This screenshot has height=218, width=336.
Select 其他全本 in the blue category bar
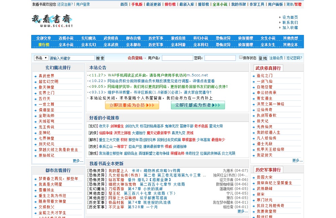[x=290, y=45]
